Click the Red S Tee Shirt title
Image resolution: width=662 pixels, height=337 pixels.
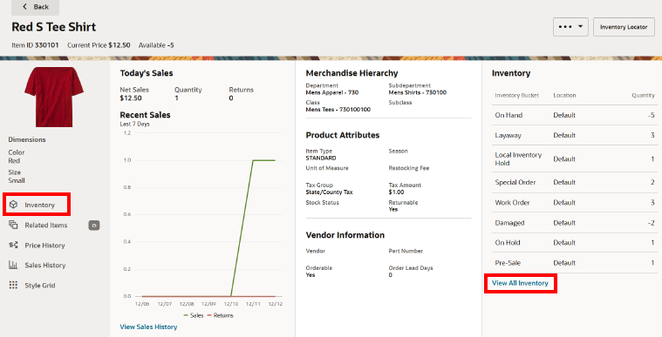coord(53,27)
